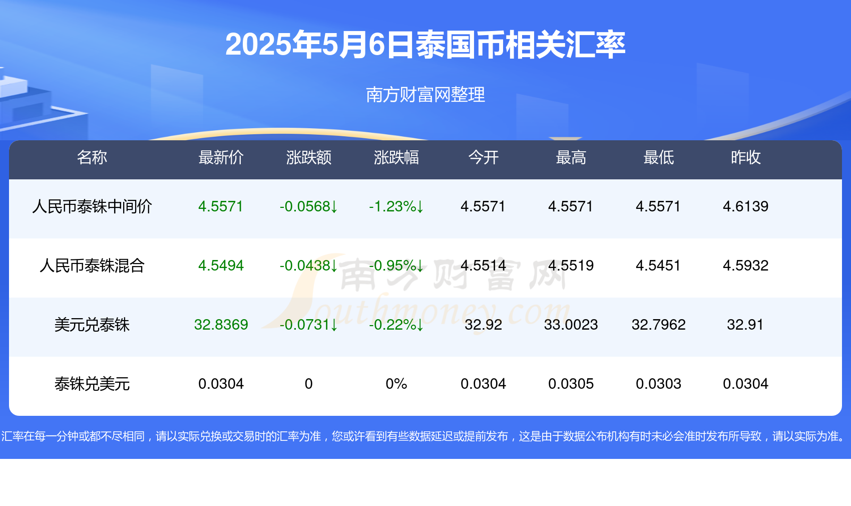Click previous close value 32.91
The height and width of the screenshot is (506, 851).
[746, 325]
